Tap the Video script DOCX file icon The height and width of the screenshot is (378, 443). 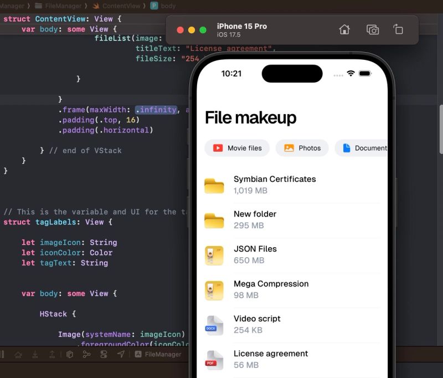[214, 325]
